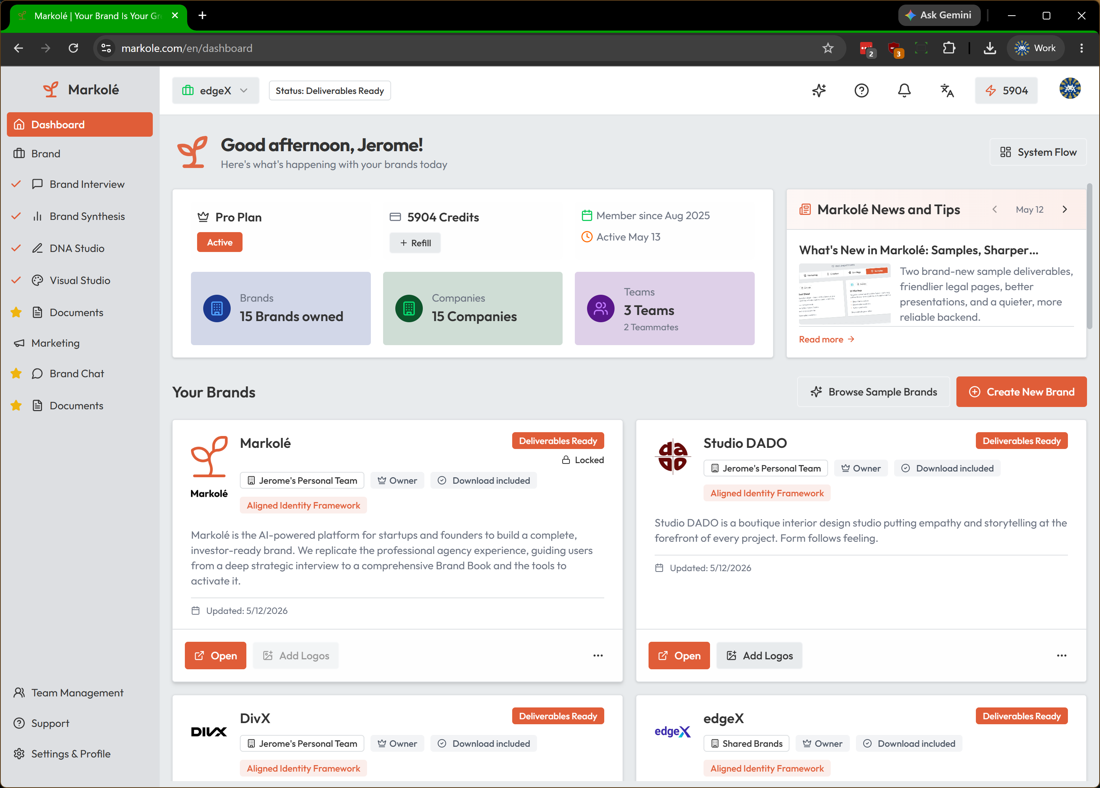Open more options on Markolé card
The image size is (1100, 788).
[x=598, y=656]
